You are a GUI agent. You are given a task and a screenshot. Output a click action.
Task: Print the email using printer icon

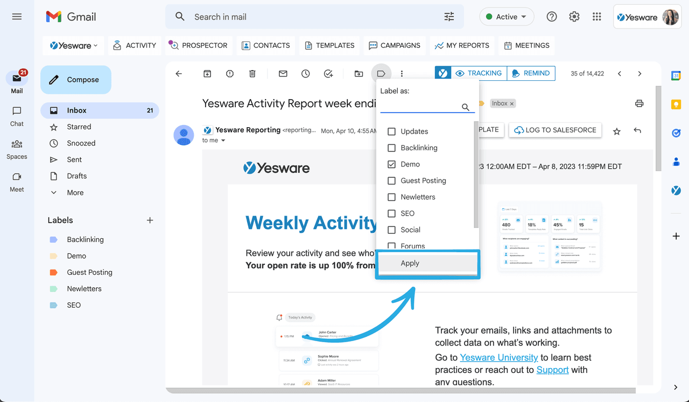[639, 103]
